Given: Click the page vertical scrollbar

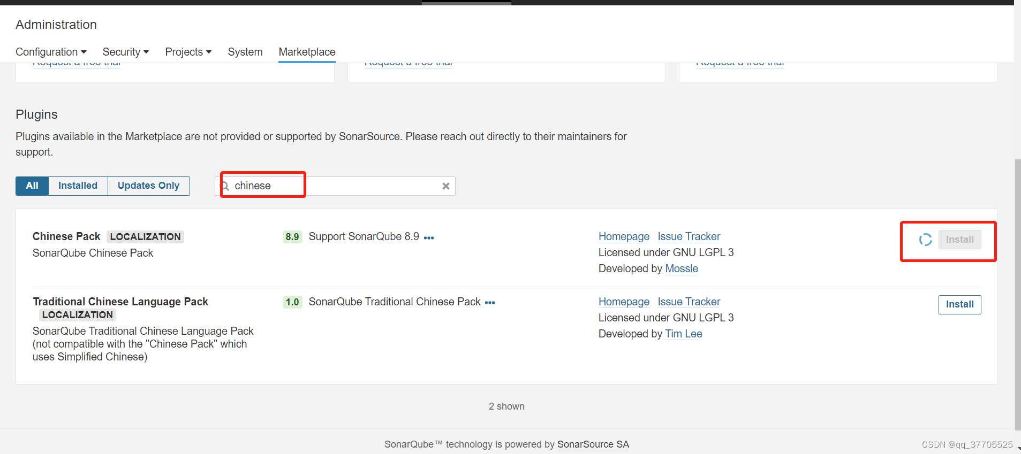Looking at the screenshot, I should point(1017,294).
